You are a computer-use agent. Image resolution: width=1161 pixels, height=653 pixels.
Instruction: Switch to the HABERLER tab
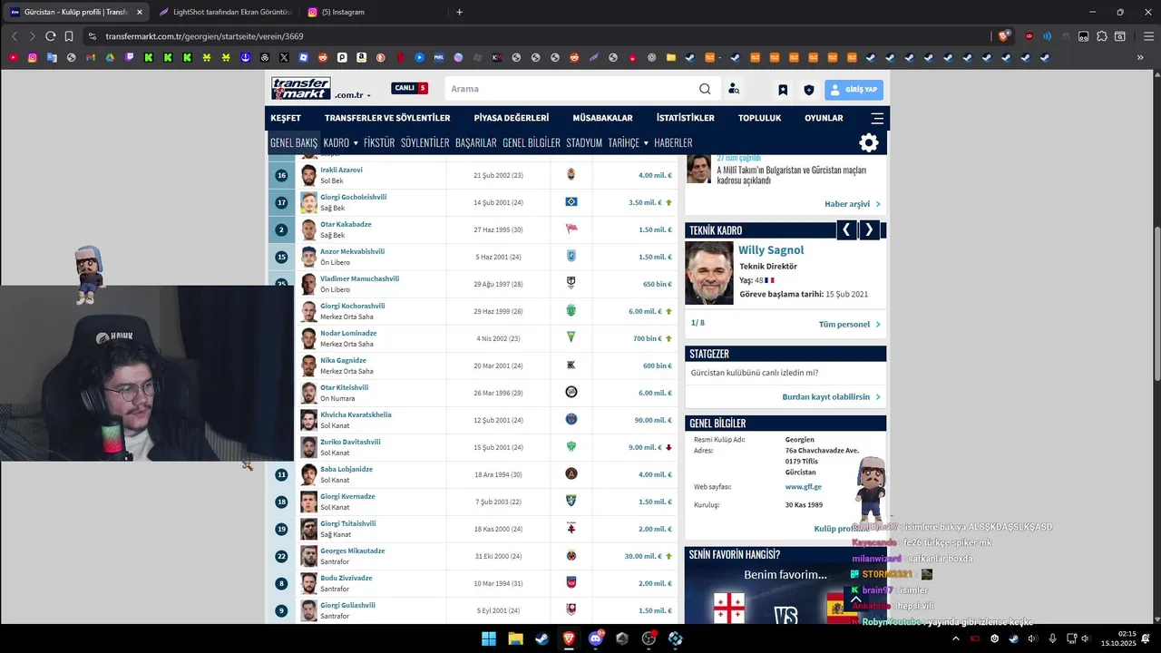[673, 142]
